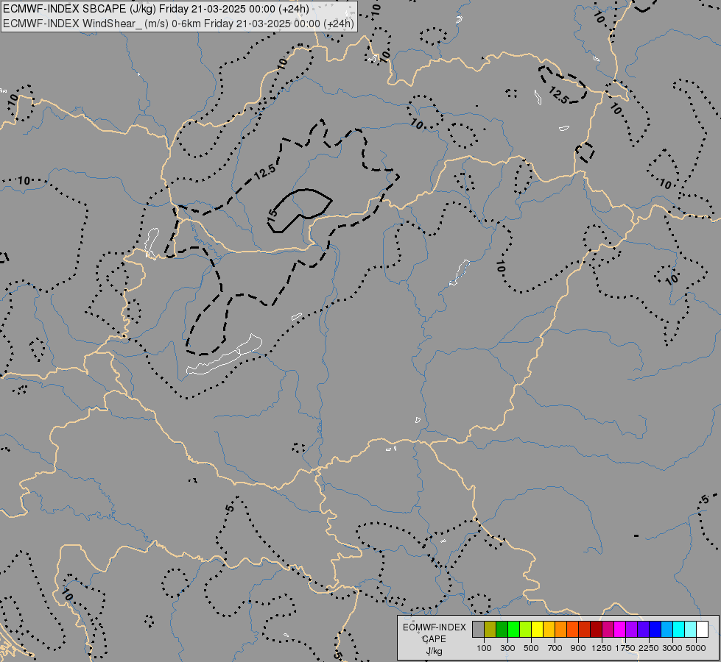
Task: Click the legend value 2250
Action: point(649,648)
